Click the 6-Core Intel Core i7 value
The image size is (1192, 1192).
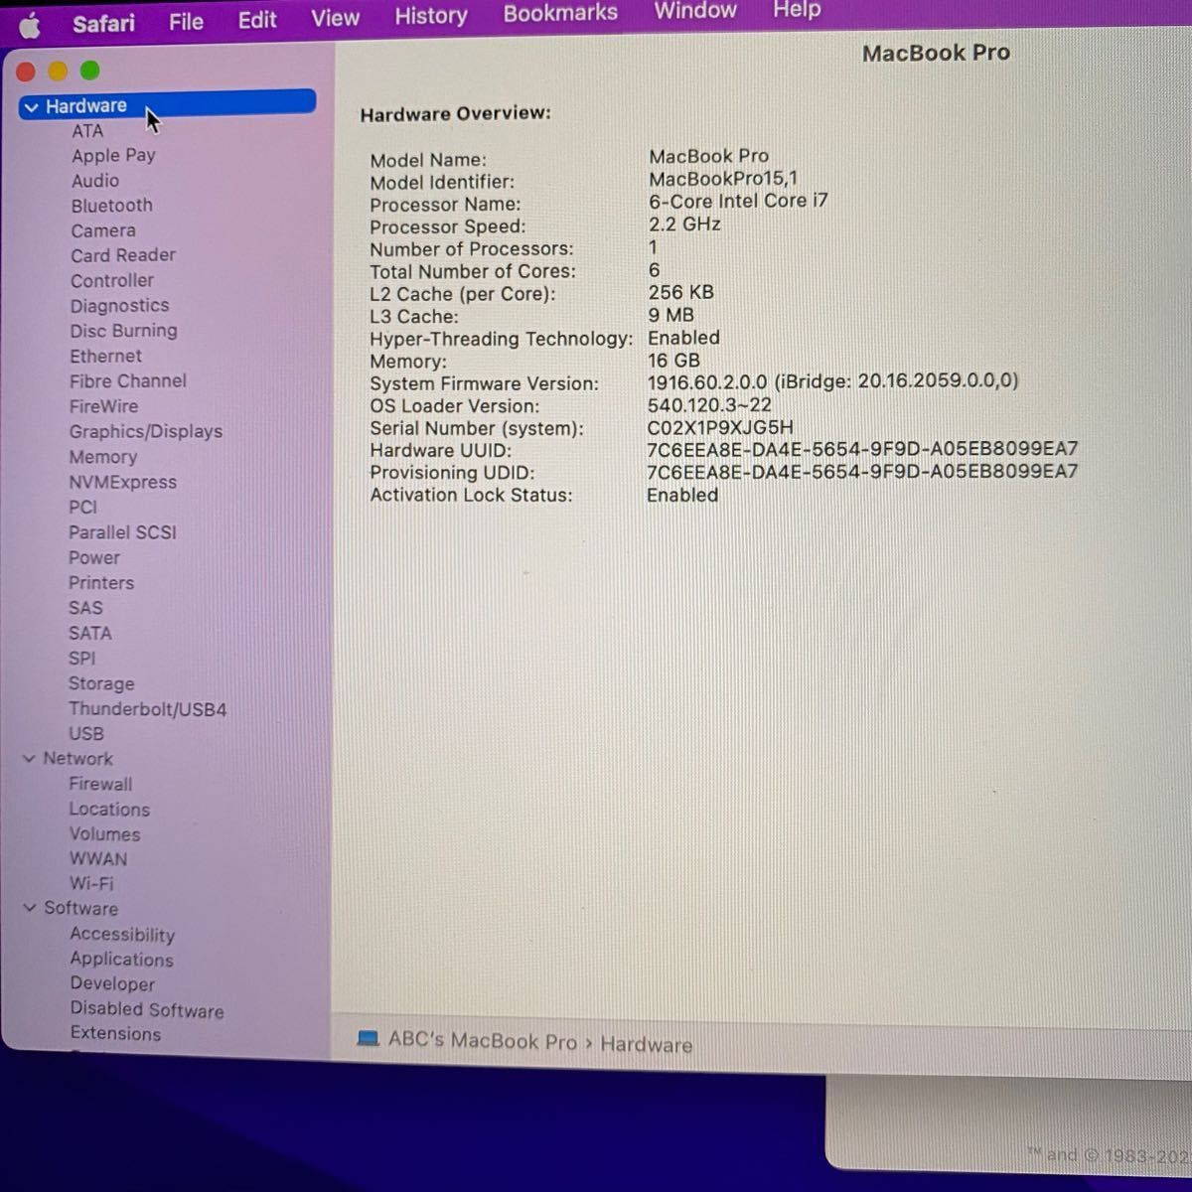[738, 201]
